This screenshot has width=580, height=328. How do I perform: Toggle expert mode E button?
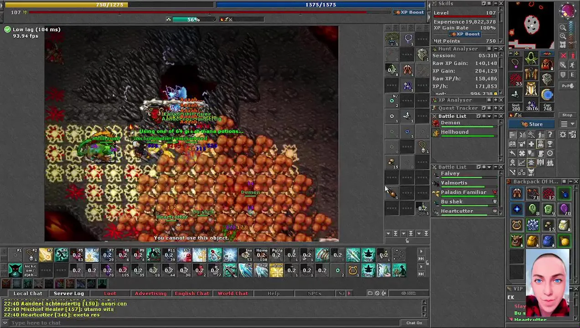tap(573, 74)
